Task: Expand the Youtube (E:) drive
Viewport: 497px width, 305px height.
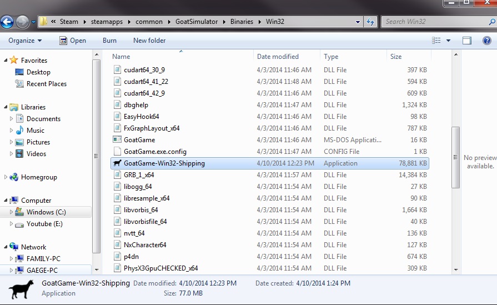Action: coord(11,223)
